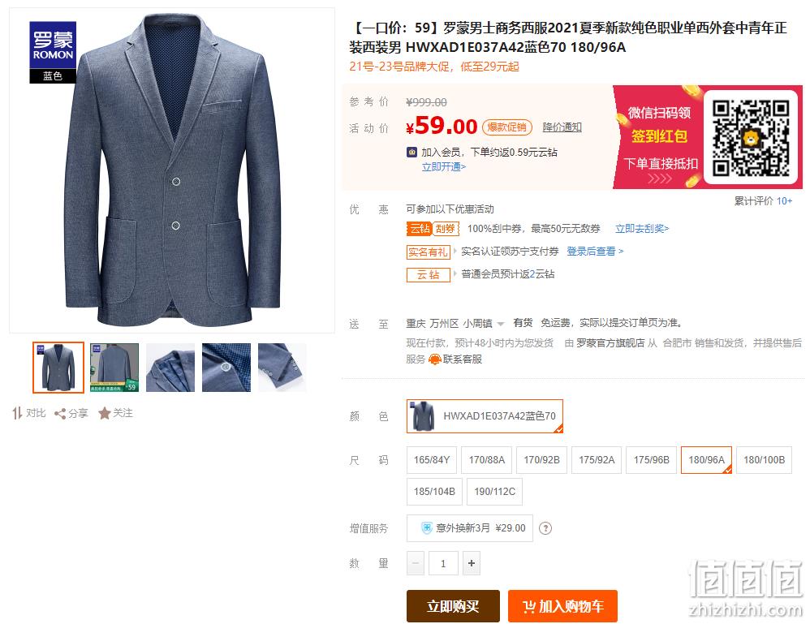Viewport: 810px width, 624px height.
Task: Click the compare (对比) icon
Action: (18, 413)
